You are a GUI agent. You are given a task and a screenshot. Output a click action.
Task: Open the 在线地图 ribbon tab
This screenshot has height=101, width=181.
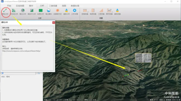tap(20, 6)
